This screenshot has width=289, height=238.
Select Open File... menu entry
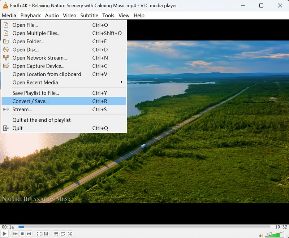click(64, 25)
